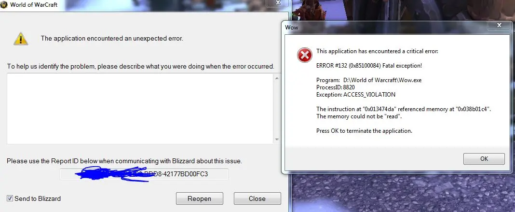Click the Close button beside Reopen

tap(257, 198)
